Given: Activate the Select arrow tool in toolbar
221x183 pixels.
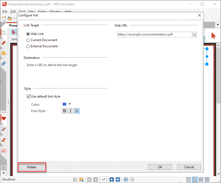Looking at the screenshot, I should point(14,32).
